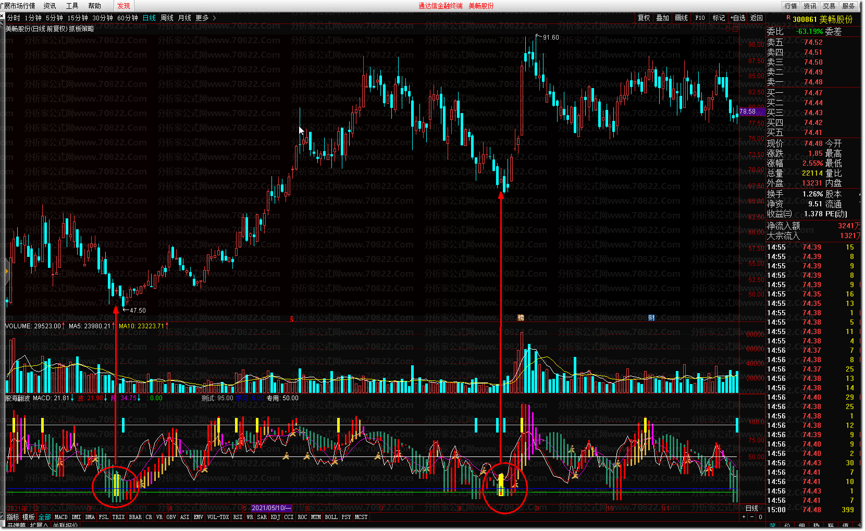Image resolution: width=865 pixels, height=531 pixels.
Task: Click the 复权 button
Action: [644, 18]
